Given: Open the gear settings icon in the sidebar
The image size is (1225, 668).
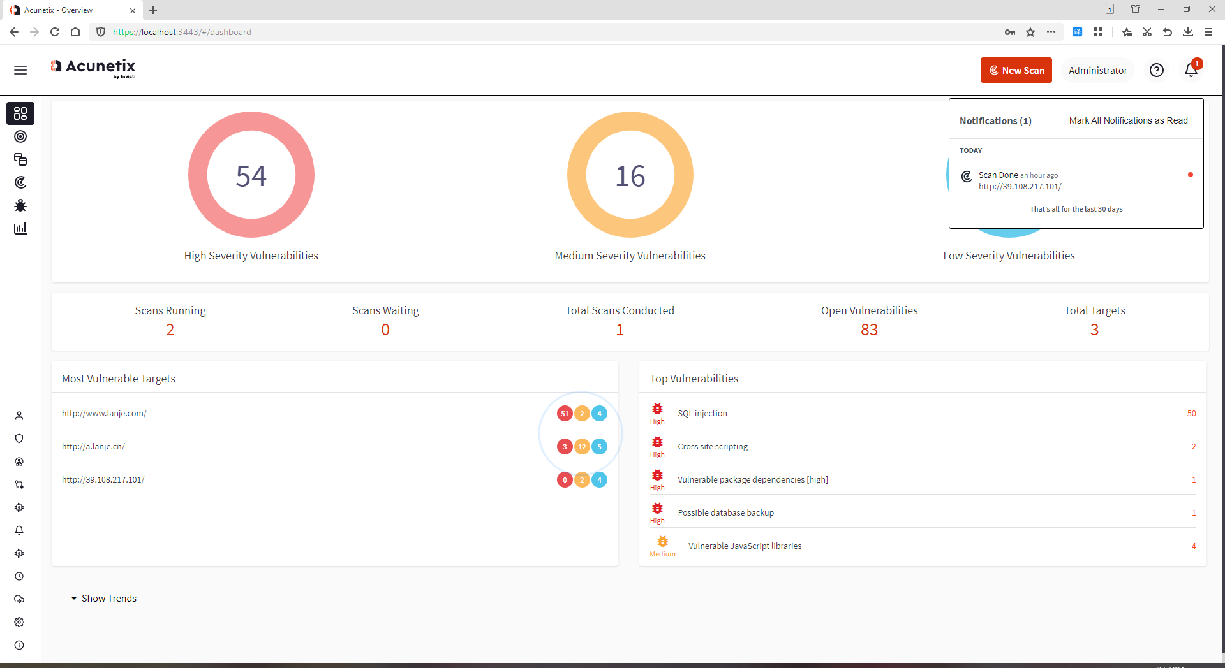Looking at the screenshot, I should [19, 622].
